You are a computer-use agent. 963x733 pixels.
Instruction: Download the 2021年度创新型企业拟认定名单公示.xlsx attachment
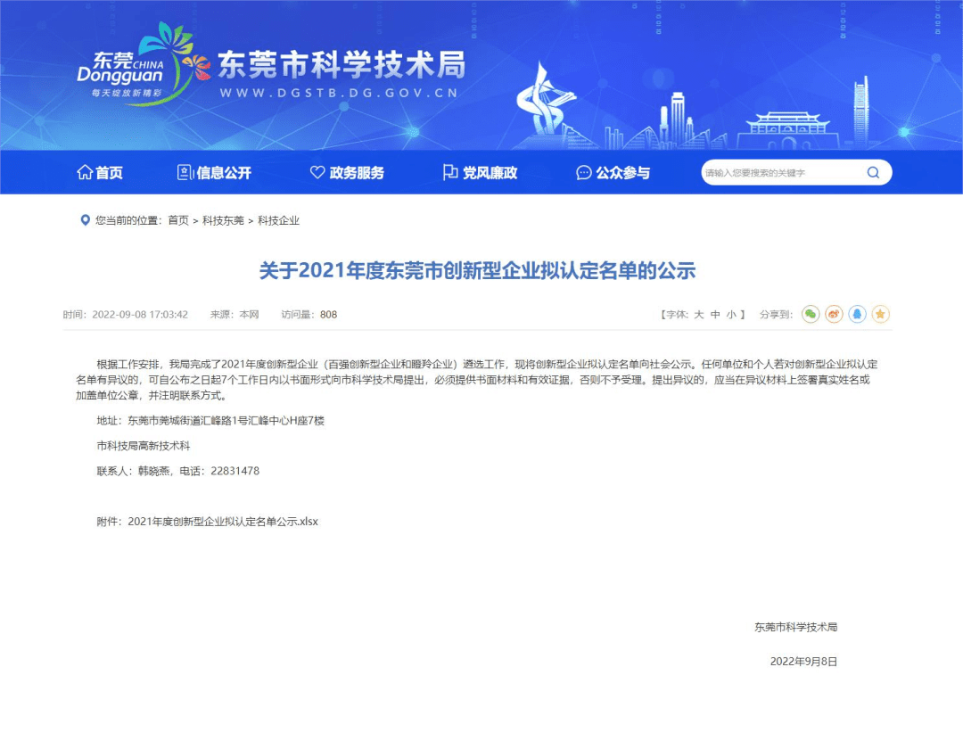tap(223, 522)
